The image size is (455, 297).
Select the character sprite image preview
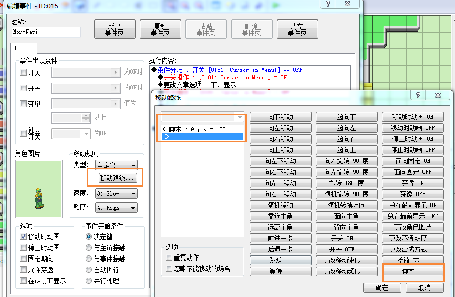pos(39,189)
